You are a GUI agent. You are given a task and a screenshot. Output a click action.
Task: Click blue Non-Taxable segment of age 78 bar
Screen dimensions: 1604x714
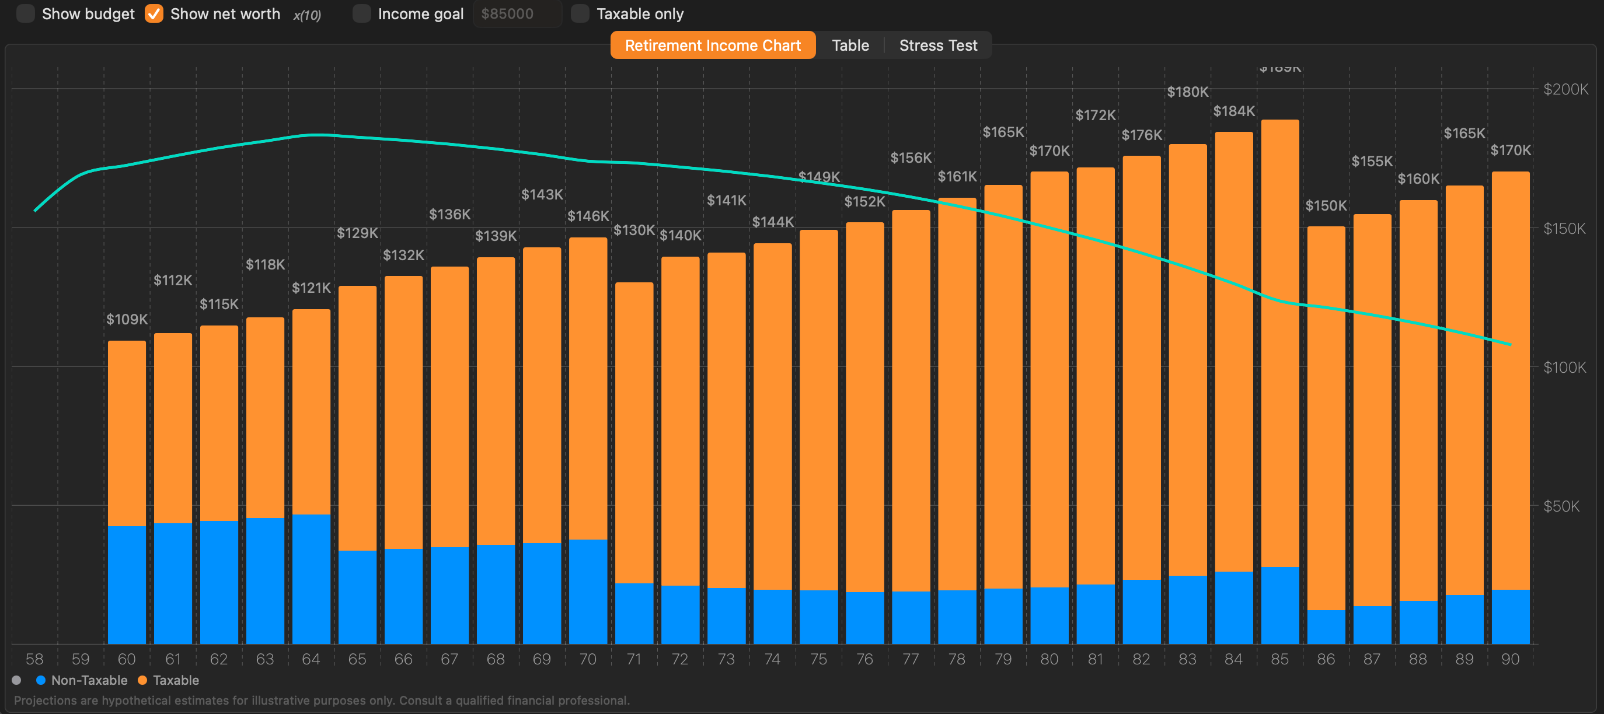pos(957,617)
